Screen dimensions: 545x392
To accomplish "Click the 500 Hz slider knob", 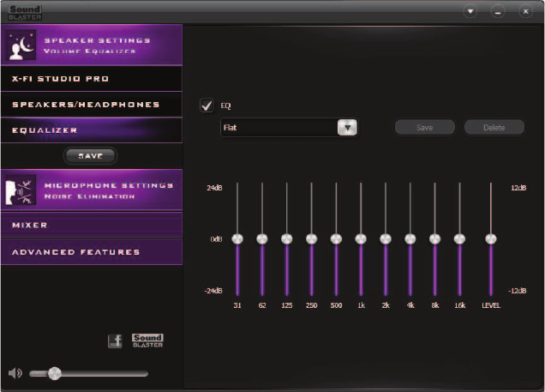I will coord(336,239).
